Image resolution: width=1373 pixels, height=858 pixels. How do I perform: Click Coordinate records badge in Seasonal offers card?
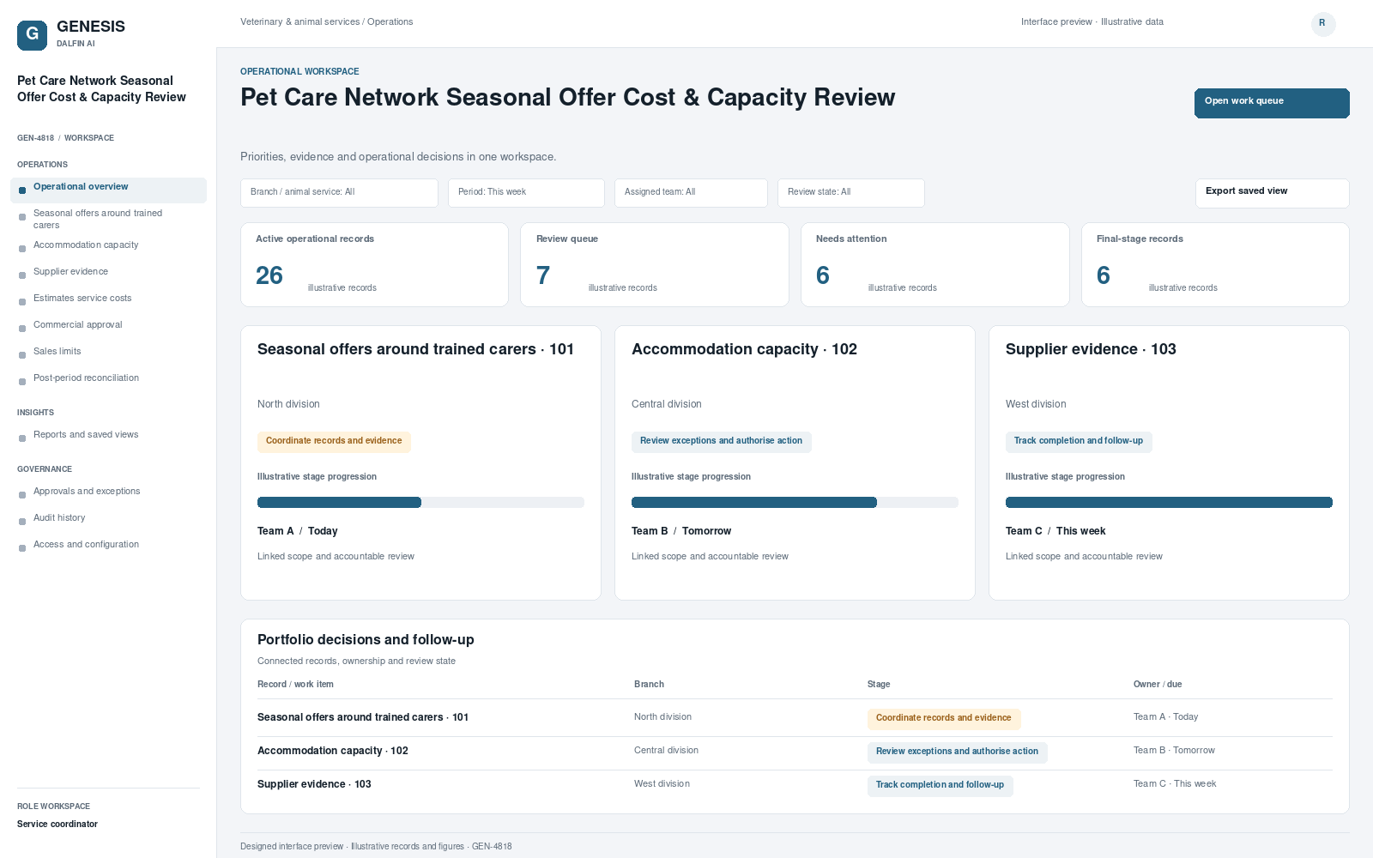pyautogui.click(x=334, y=442)
